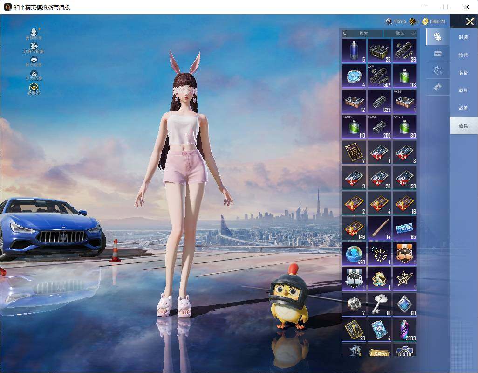The height and width of the screenshot is (373, 478).
Task: Select the blue crystal disc item count 4
Action: [x=354, y=76]
